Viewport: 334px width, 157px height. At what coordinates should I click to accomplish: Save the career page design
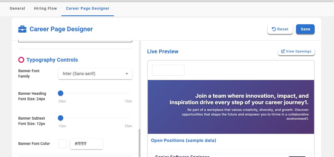coord(305,29)
